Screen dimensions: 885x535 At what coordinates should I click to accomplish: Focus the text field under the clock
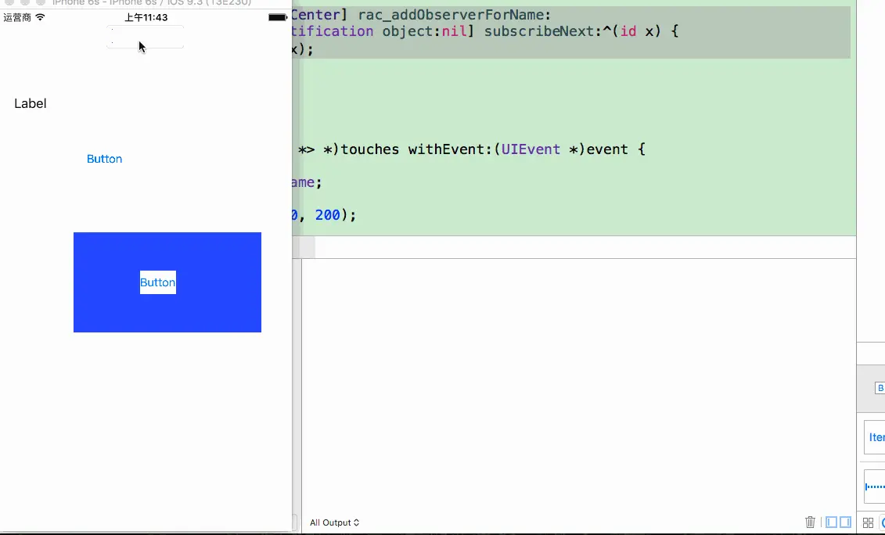click(145, 37)
